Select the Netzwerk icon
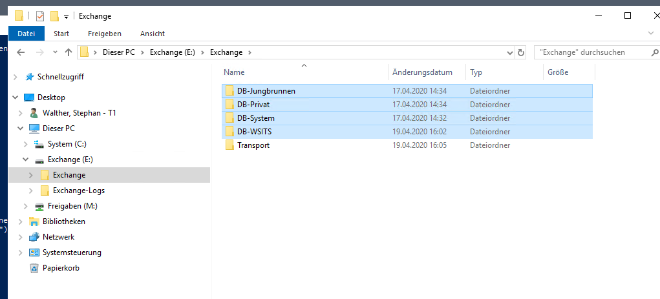This screenshot has height=299, width=660. click(x=34, y=237)
